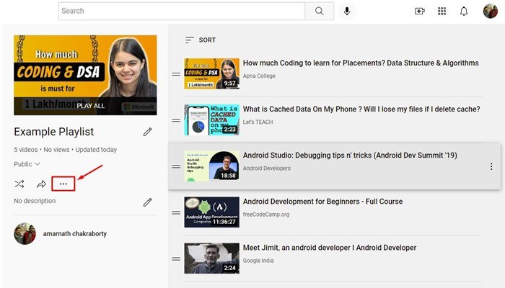This screenshot has width=505, height=288.
Task: Open the account avatar menu
Action: (x=490, y=11)
